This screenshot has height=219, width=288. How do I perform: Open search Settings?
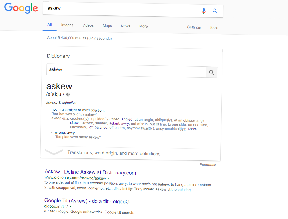(x=194, y=27)
